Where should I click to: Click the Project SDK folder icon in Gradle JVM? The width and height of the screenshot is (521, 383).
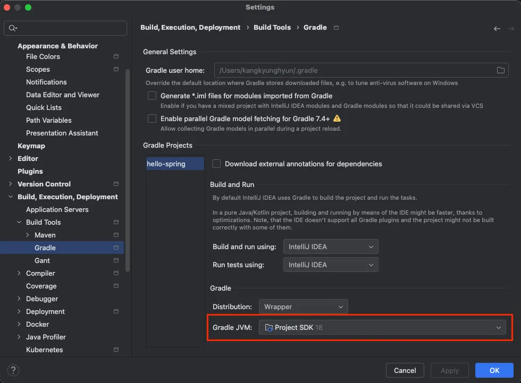coord(269,328)
